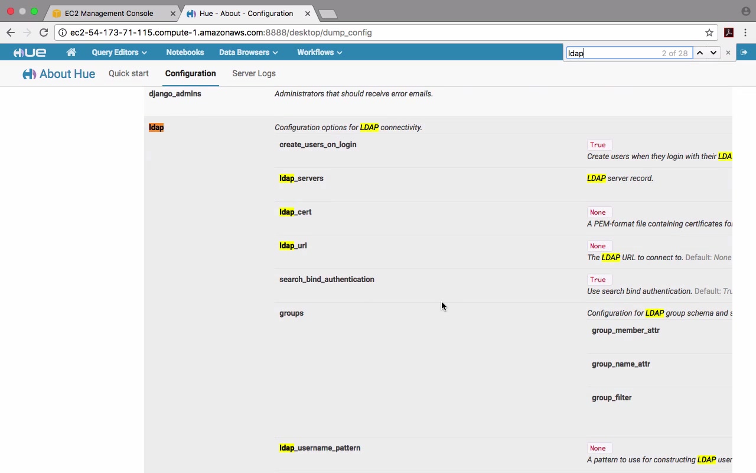Image resolution: width=756 pixels, height=473 pixels.
Task: Click the ldap_servers option
Action: [301, 178]
